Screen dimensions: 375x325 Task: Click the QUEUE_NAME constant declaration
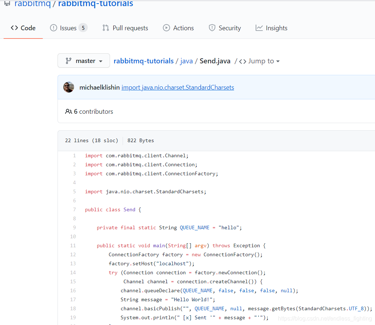[169, 227]
